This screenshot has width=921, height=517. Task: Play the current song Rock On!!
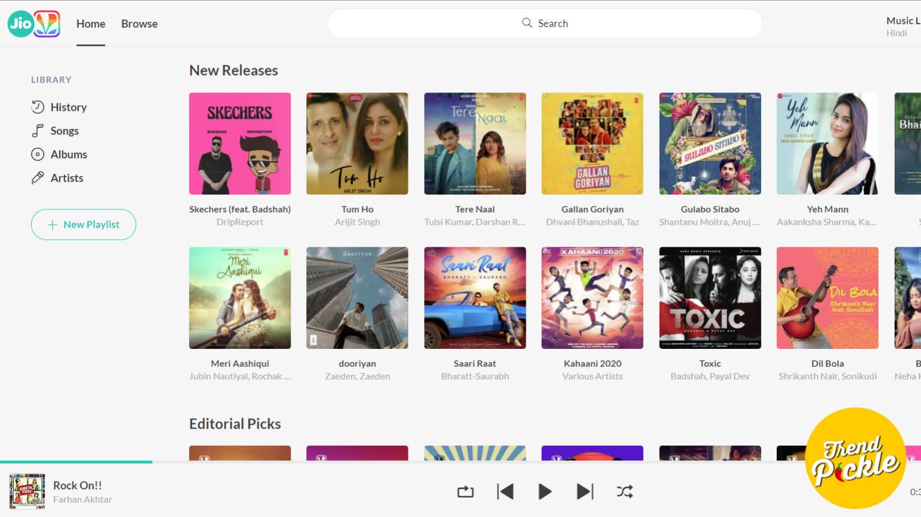[545, 492]
